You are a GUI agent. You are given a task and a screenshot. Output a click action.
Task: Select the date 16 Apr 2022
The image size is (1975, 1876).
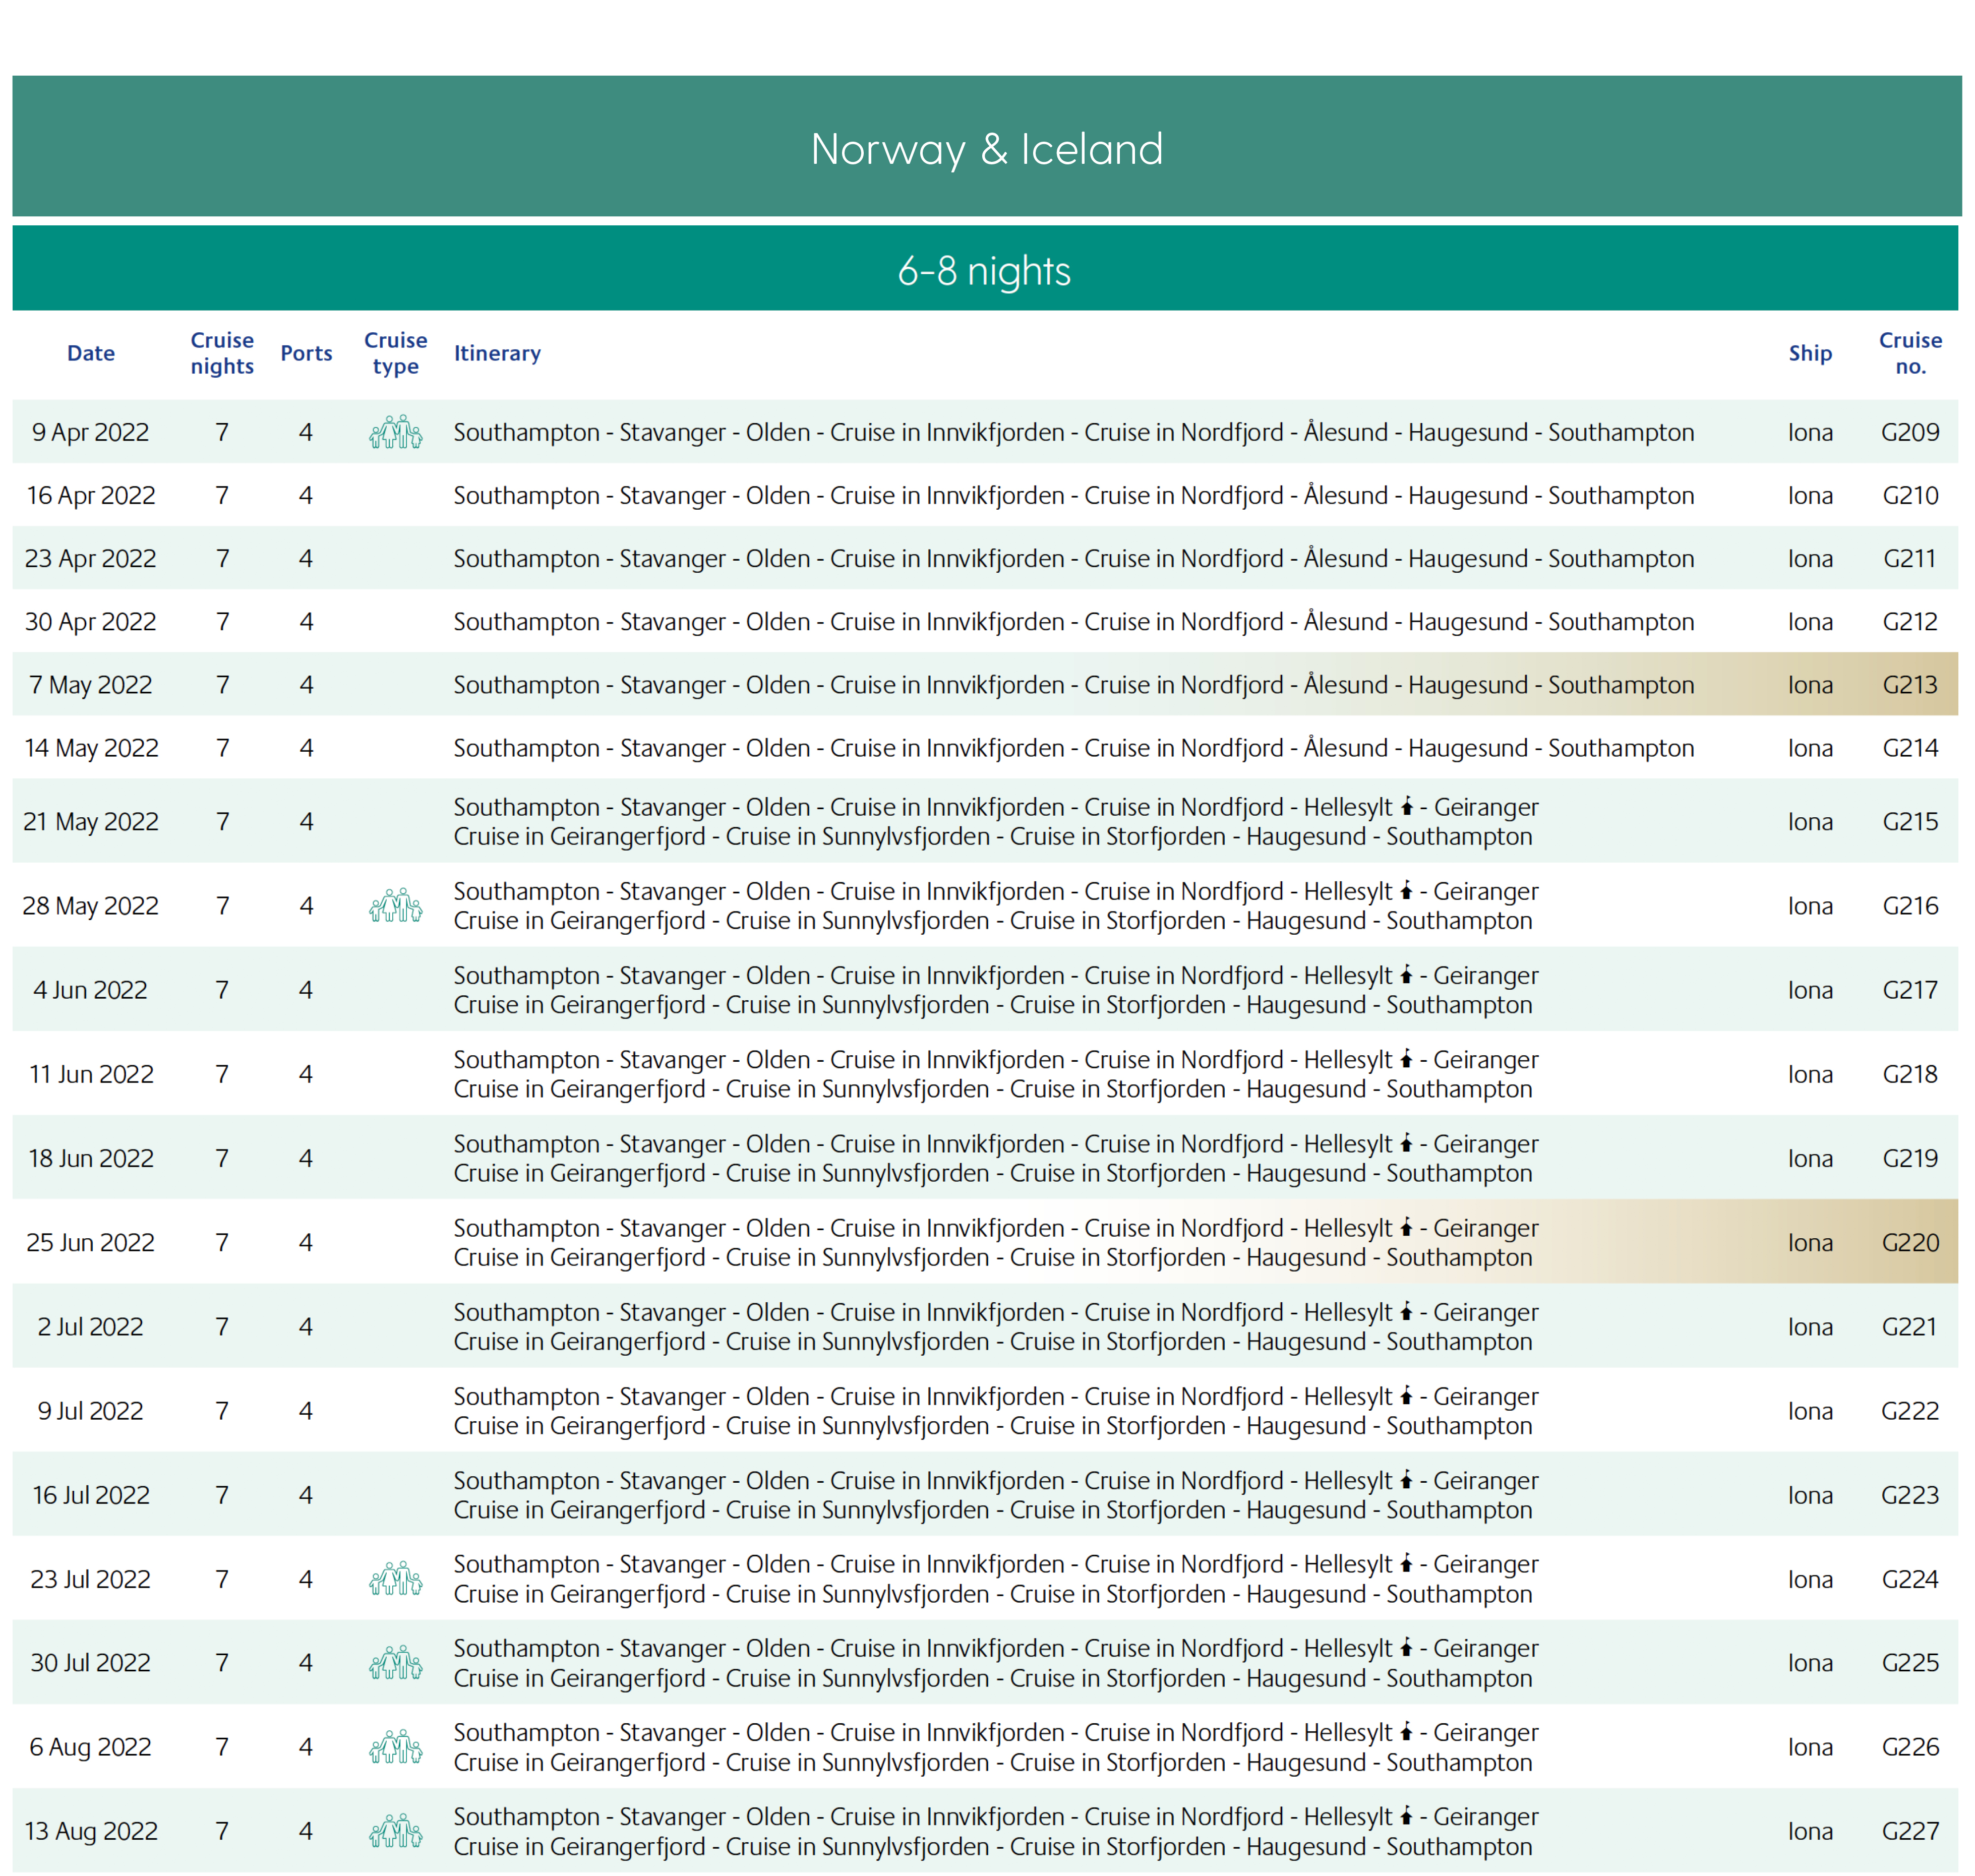91,495
